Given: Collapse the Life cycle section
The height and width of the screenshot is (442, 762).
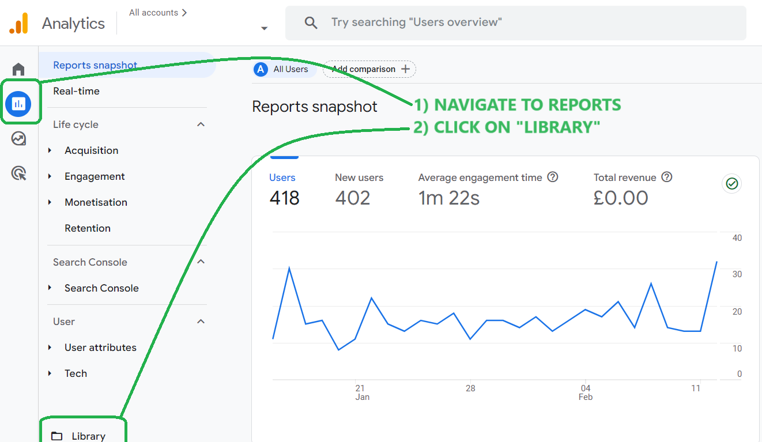Looking at the screenshot, I should [x=201, y=124].
